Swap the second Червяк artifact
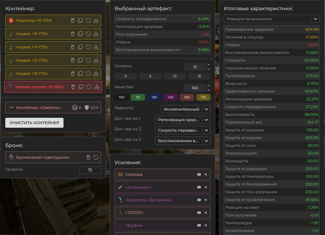 tap(88, 47)
